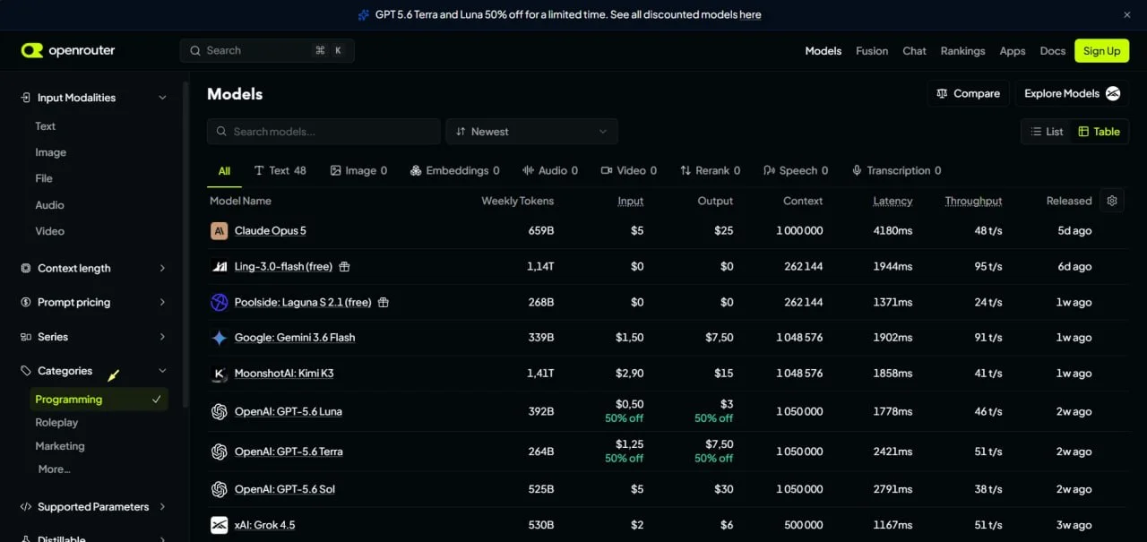Click the OpenRouter logo icon

(32, 51)
